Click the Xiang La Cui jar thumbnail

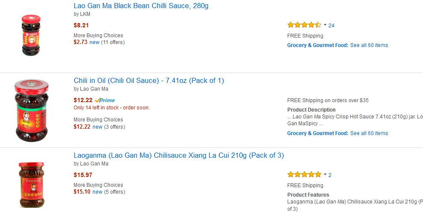pyautogui.click(x=31, y=184)
